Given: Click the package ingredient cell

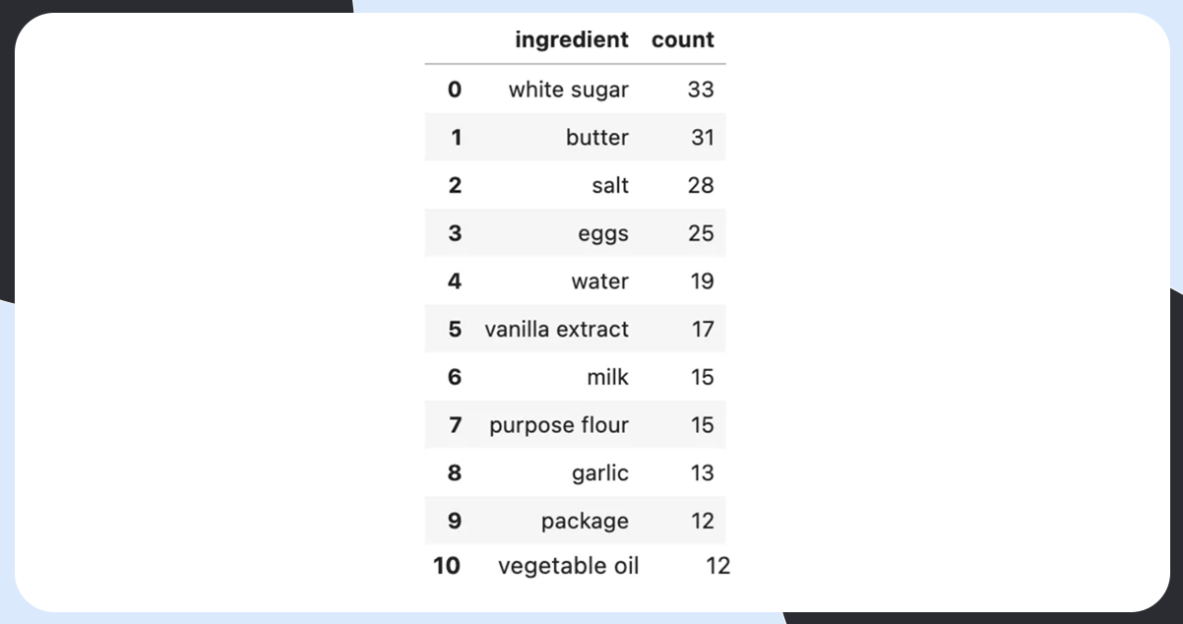Looking at the screenshot, I should click(x=585, y=521).
